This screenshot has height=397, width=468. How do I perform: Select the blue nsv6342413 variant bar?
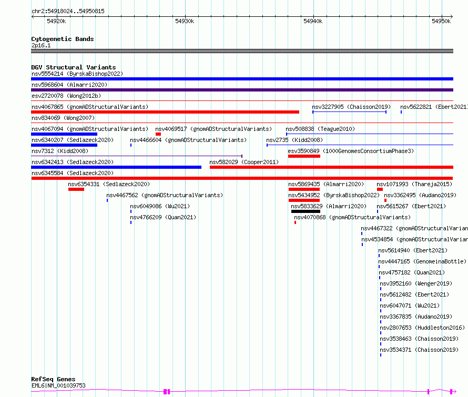coord(116,167)
